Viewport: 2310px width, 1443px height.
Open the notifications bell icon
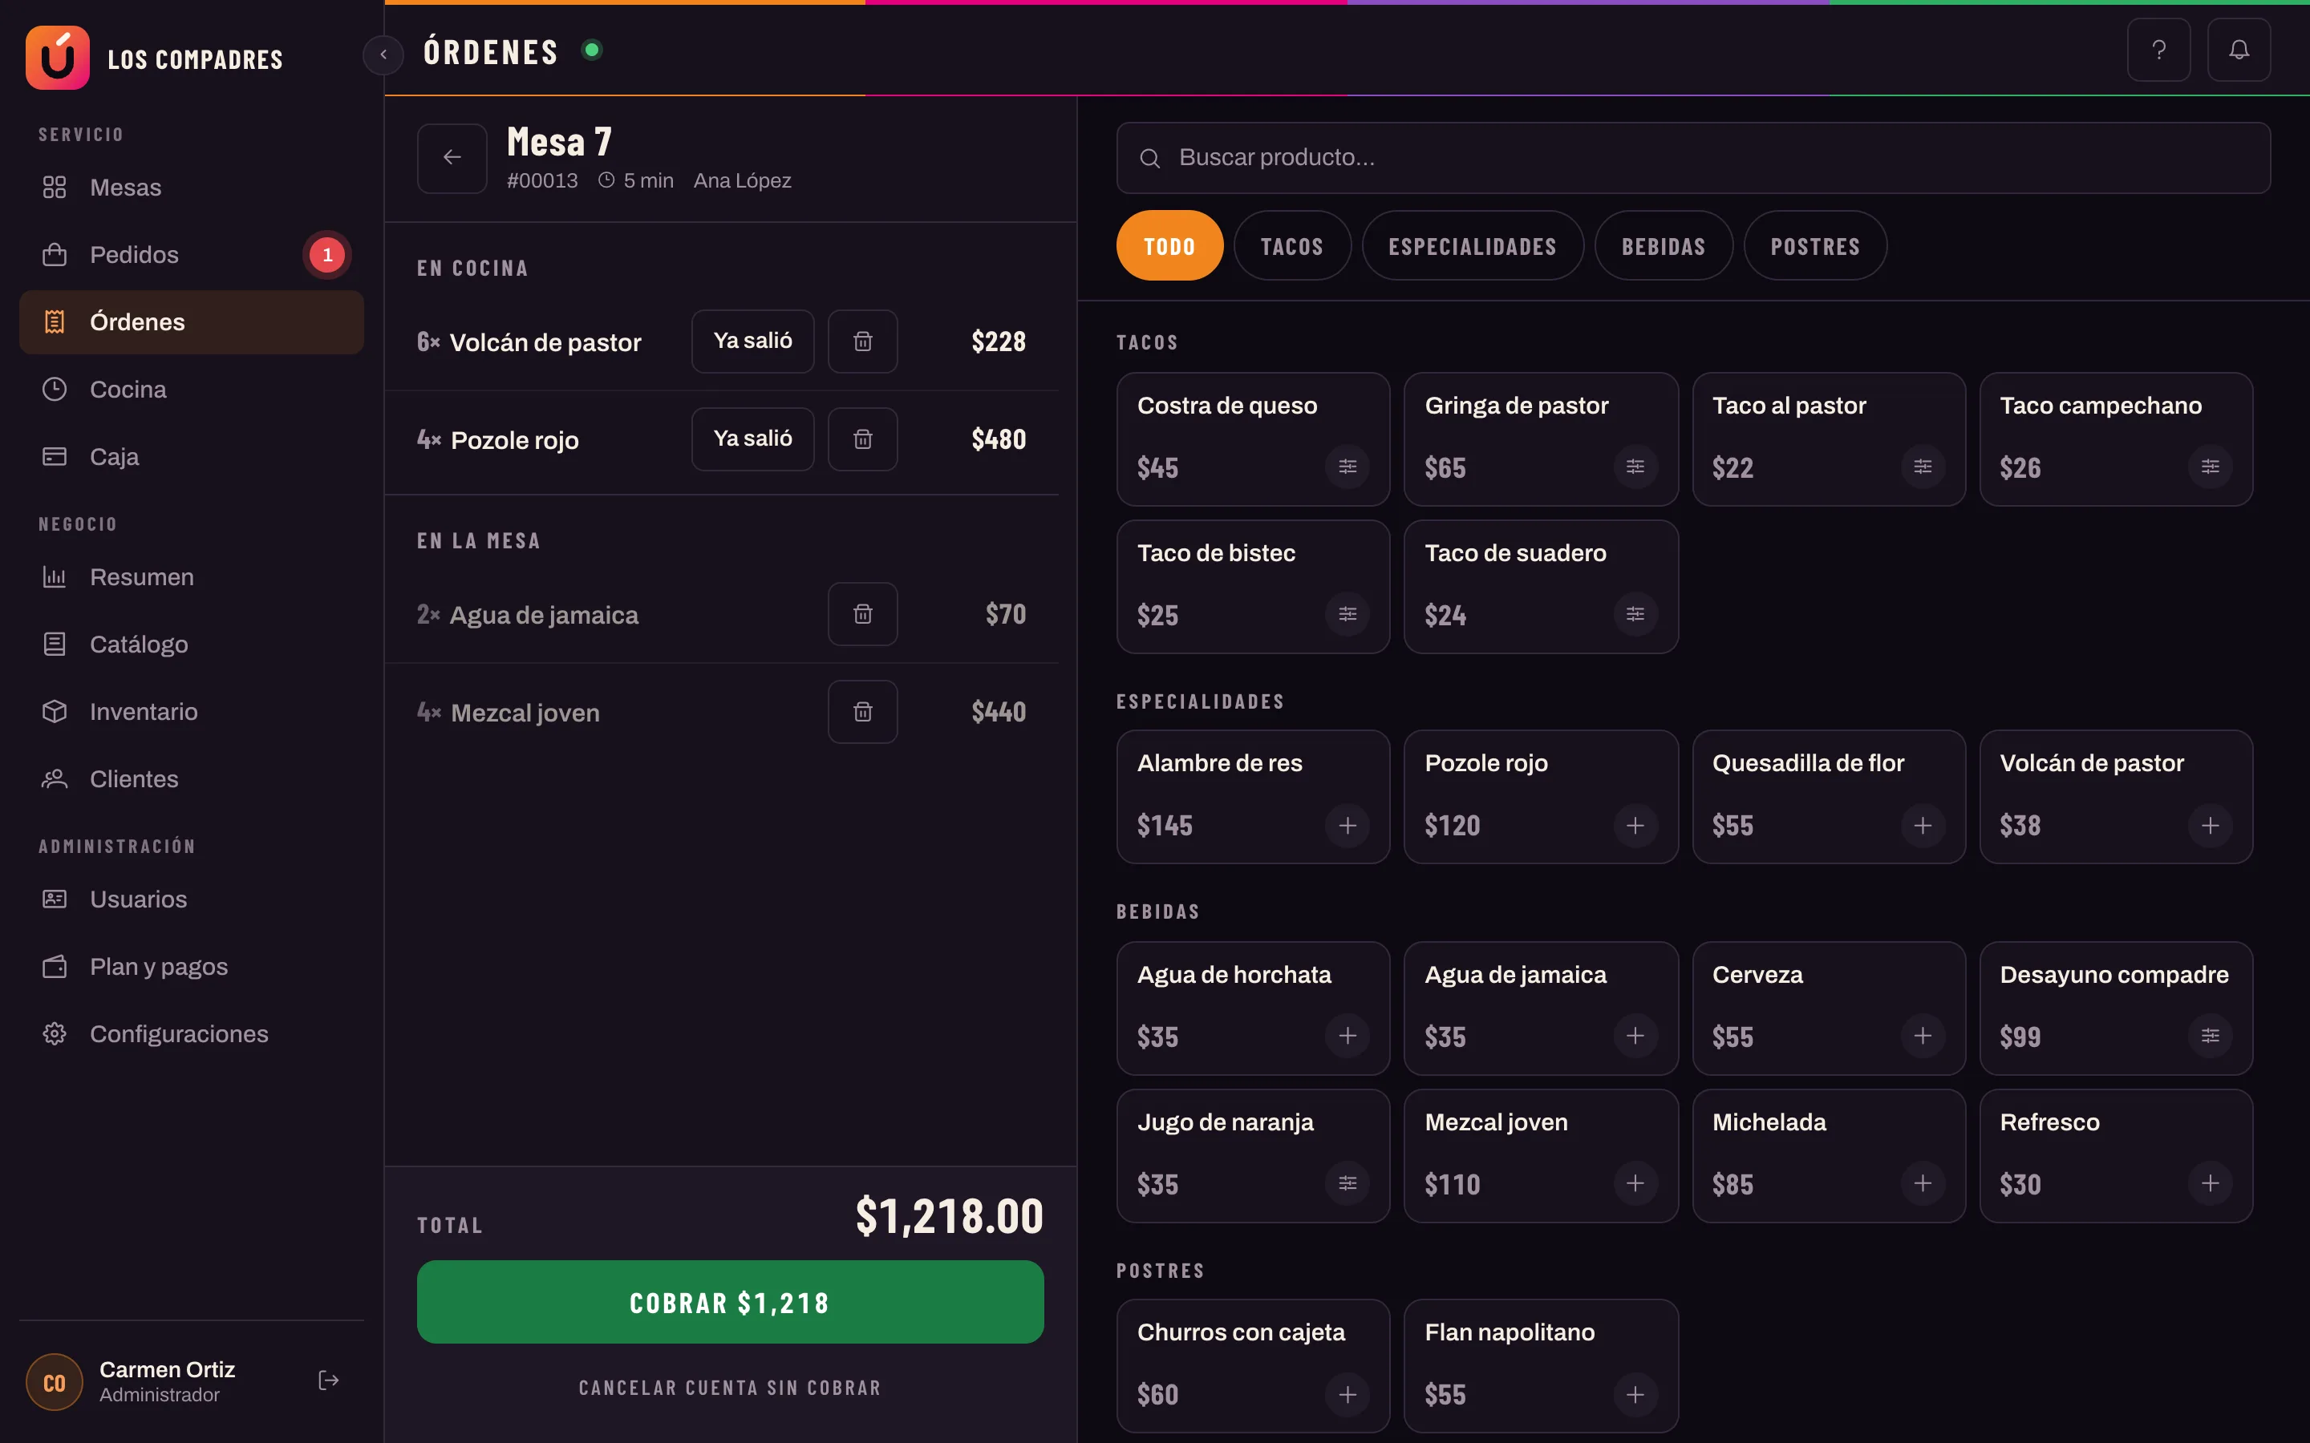point(2239,50)
